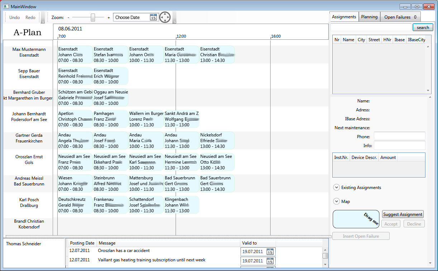
Task: Select the Assignments tab
Action: click(x=344, y=17)
